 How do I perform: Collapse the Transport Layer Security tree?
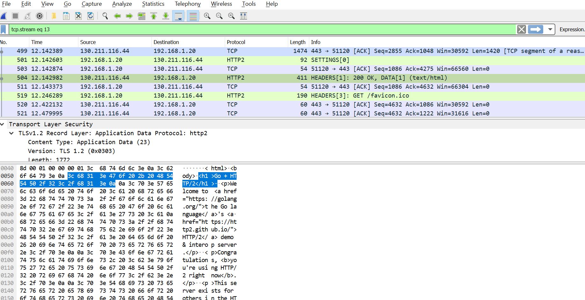click(3, 124)
